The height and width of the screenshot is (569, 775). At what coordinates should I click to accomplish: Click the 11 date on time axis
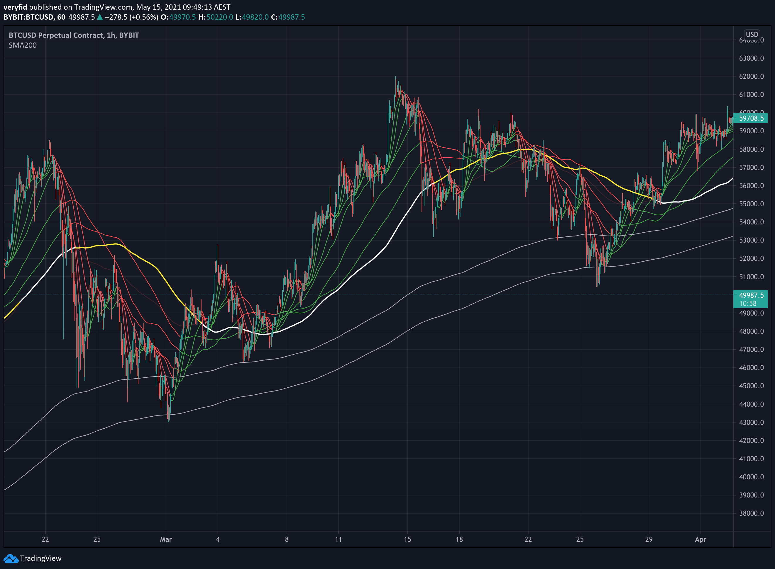339,539
